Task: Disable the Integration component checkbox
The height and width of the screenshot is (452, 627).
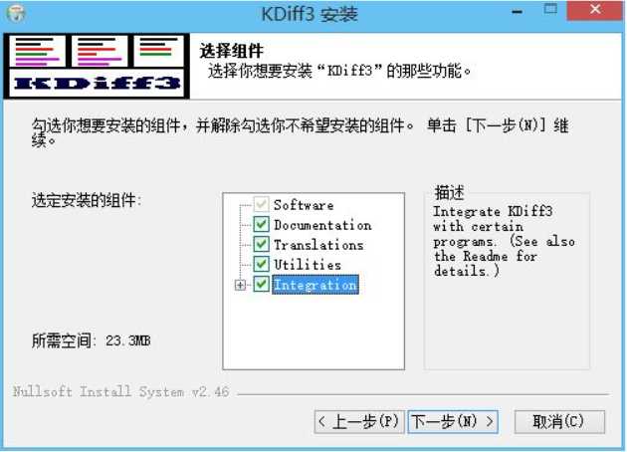Action: pyautogui.click(x=261, y=284)
